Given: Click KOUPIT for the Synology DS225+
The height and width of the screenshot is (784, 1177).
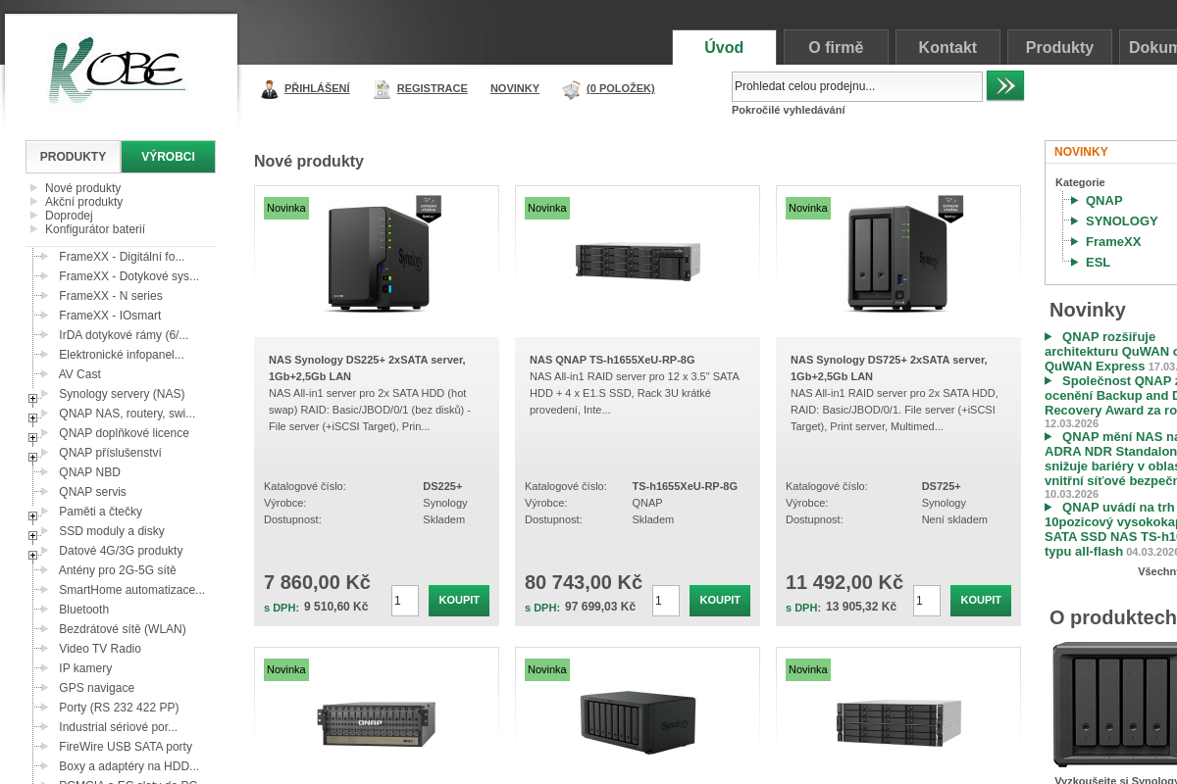Looking at the screenshot, I should 458,601.
